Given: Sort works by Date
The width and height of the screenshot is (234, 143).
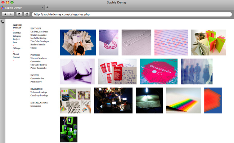Looking at the screenshot, I should point(15,43).
